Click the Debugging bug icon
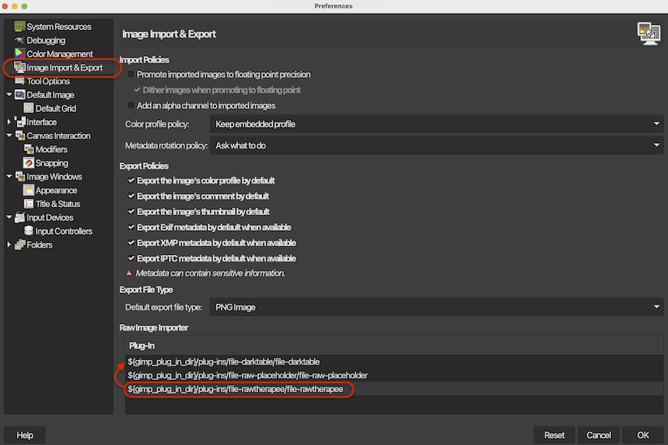Screen dimensions: 668x445 point(20,41)
